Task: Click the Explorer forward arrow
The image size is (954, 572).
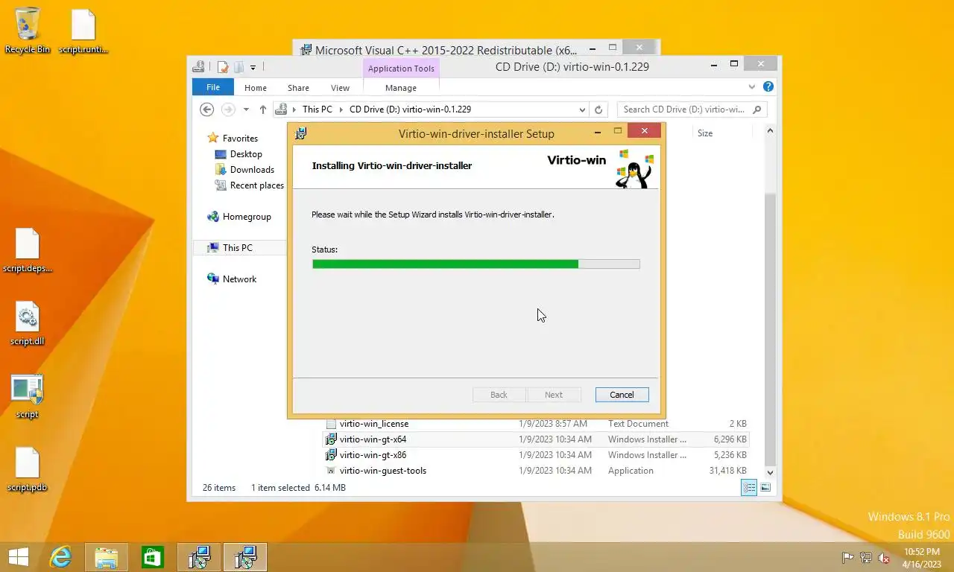Action: 228,109
